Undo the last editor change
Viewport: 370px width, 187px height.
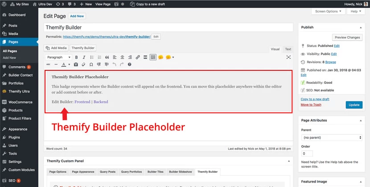pyautogui.click(x=114, y=65)
